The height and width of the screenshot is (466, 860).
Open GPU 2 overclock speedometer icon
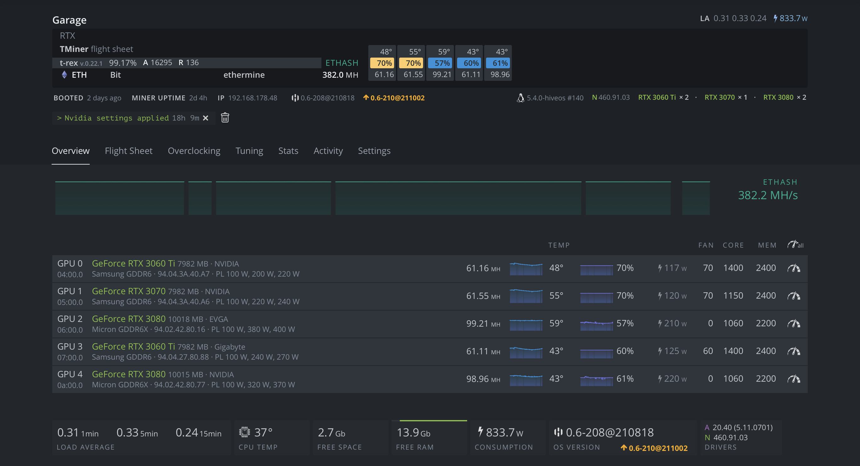pos(794,323)
